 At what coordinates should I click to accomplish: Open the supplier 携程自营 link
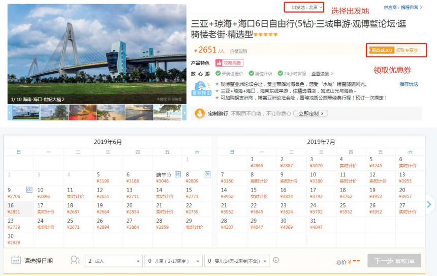click(403, 7)
